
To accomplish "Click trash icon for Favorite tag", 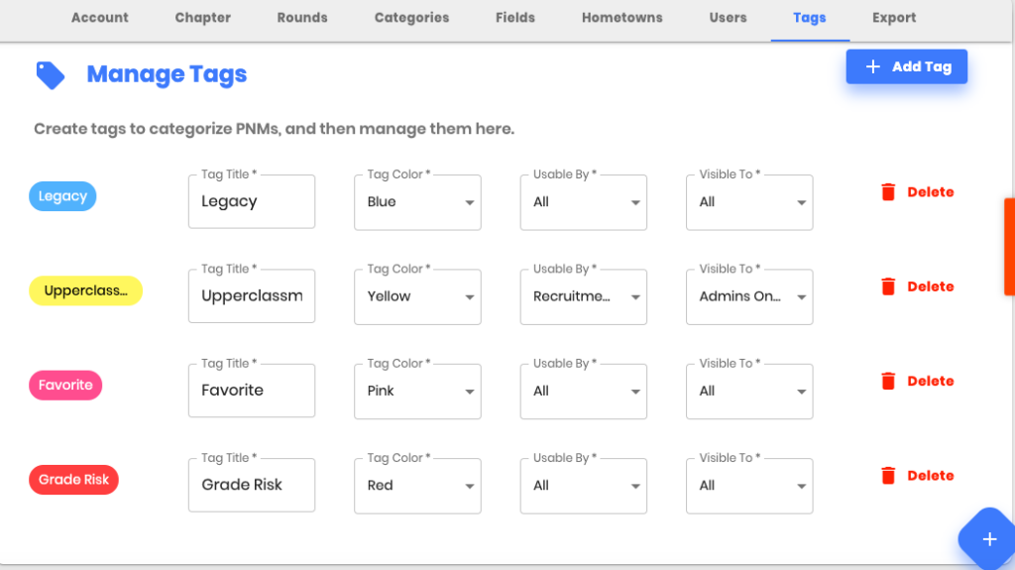I will (x=888, y=381).
